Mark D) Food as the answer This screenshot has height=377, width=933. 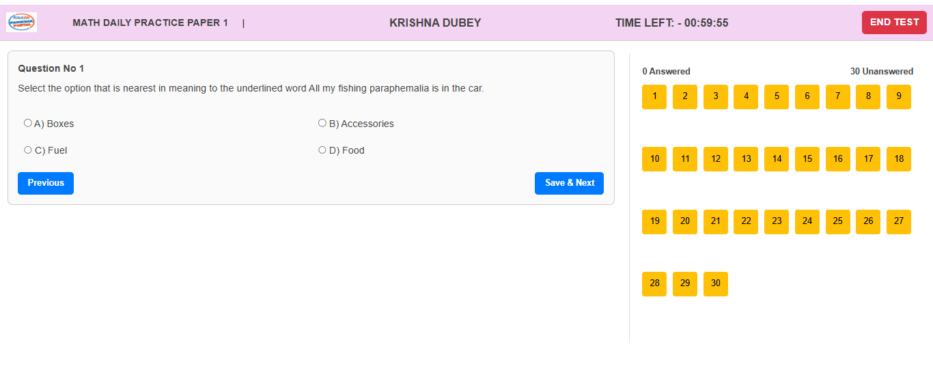tap(322, 150)
